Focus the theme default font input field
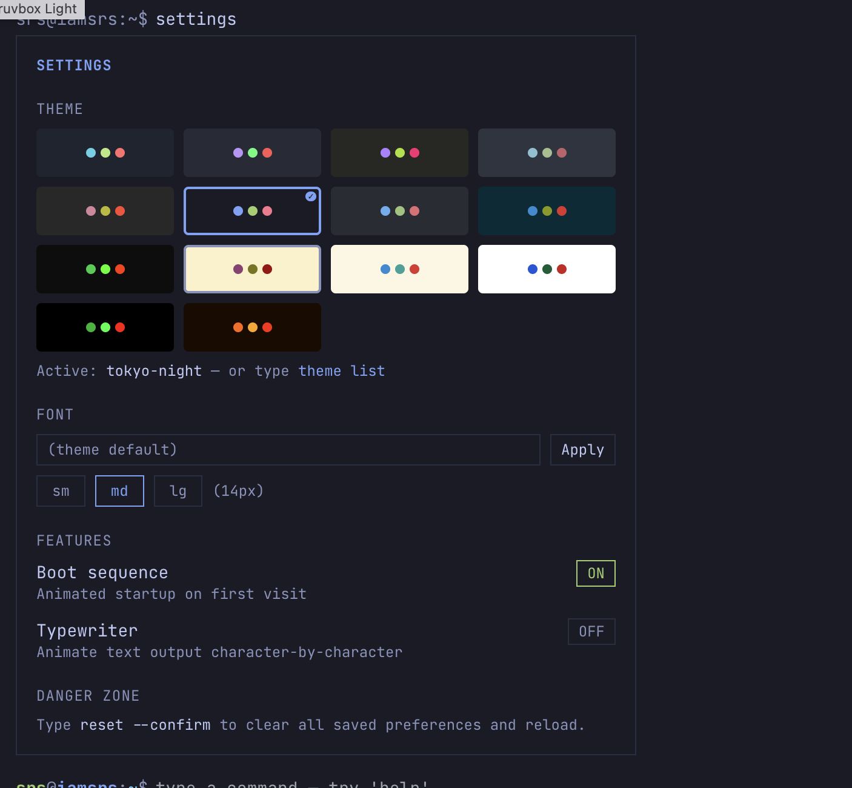 coord(288,450)
